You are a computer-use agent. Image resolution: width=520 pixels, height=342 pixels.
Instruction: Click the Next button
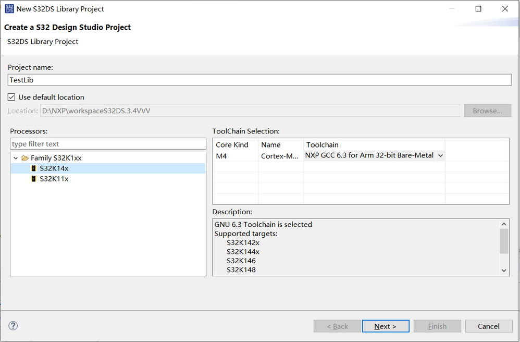386,326
